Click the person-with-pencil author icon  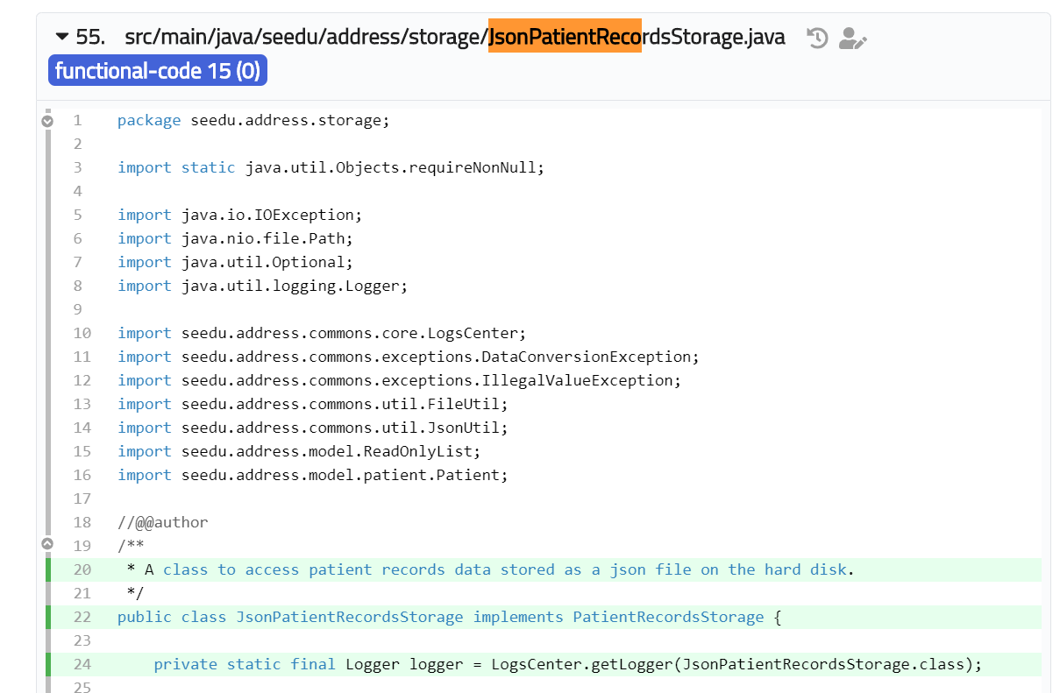point(851,37)
